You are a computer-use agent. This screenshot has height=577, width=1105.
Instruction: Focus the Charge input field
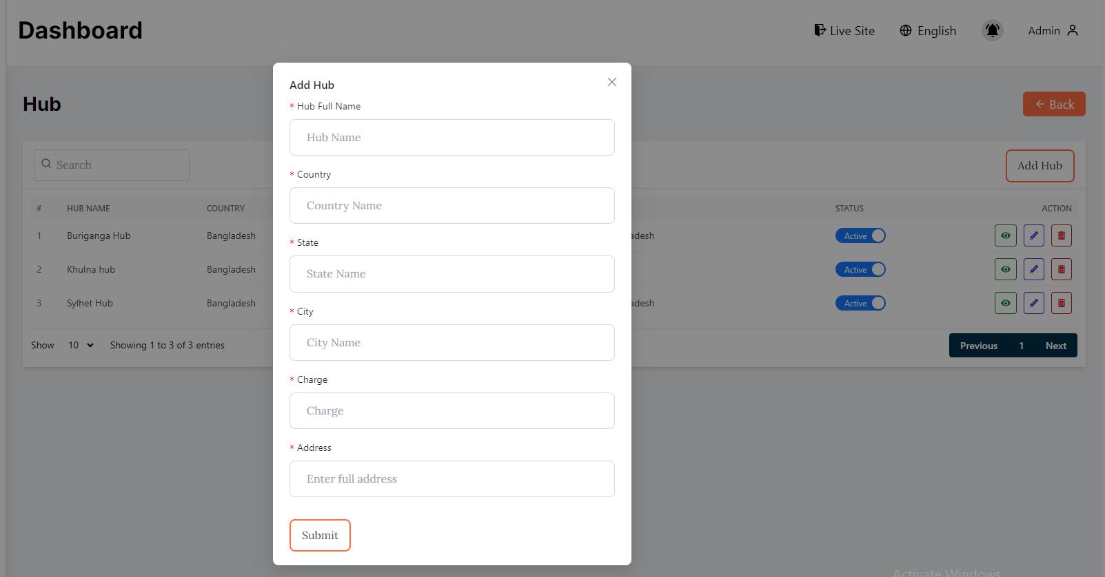coord(452,411)
